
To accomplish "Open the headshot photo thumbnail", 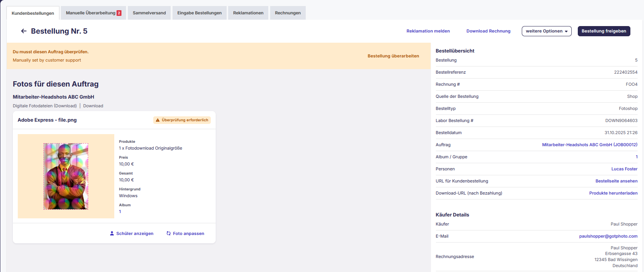I will (x=66, y=176).
